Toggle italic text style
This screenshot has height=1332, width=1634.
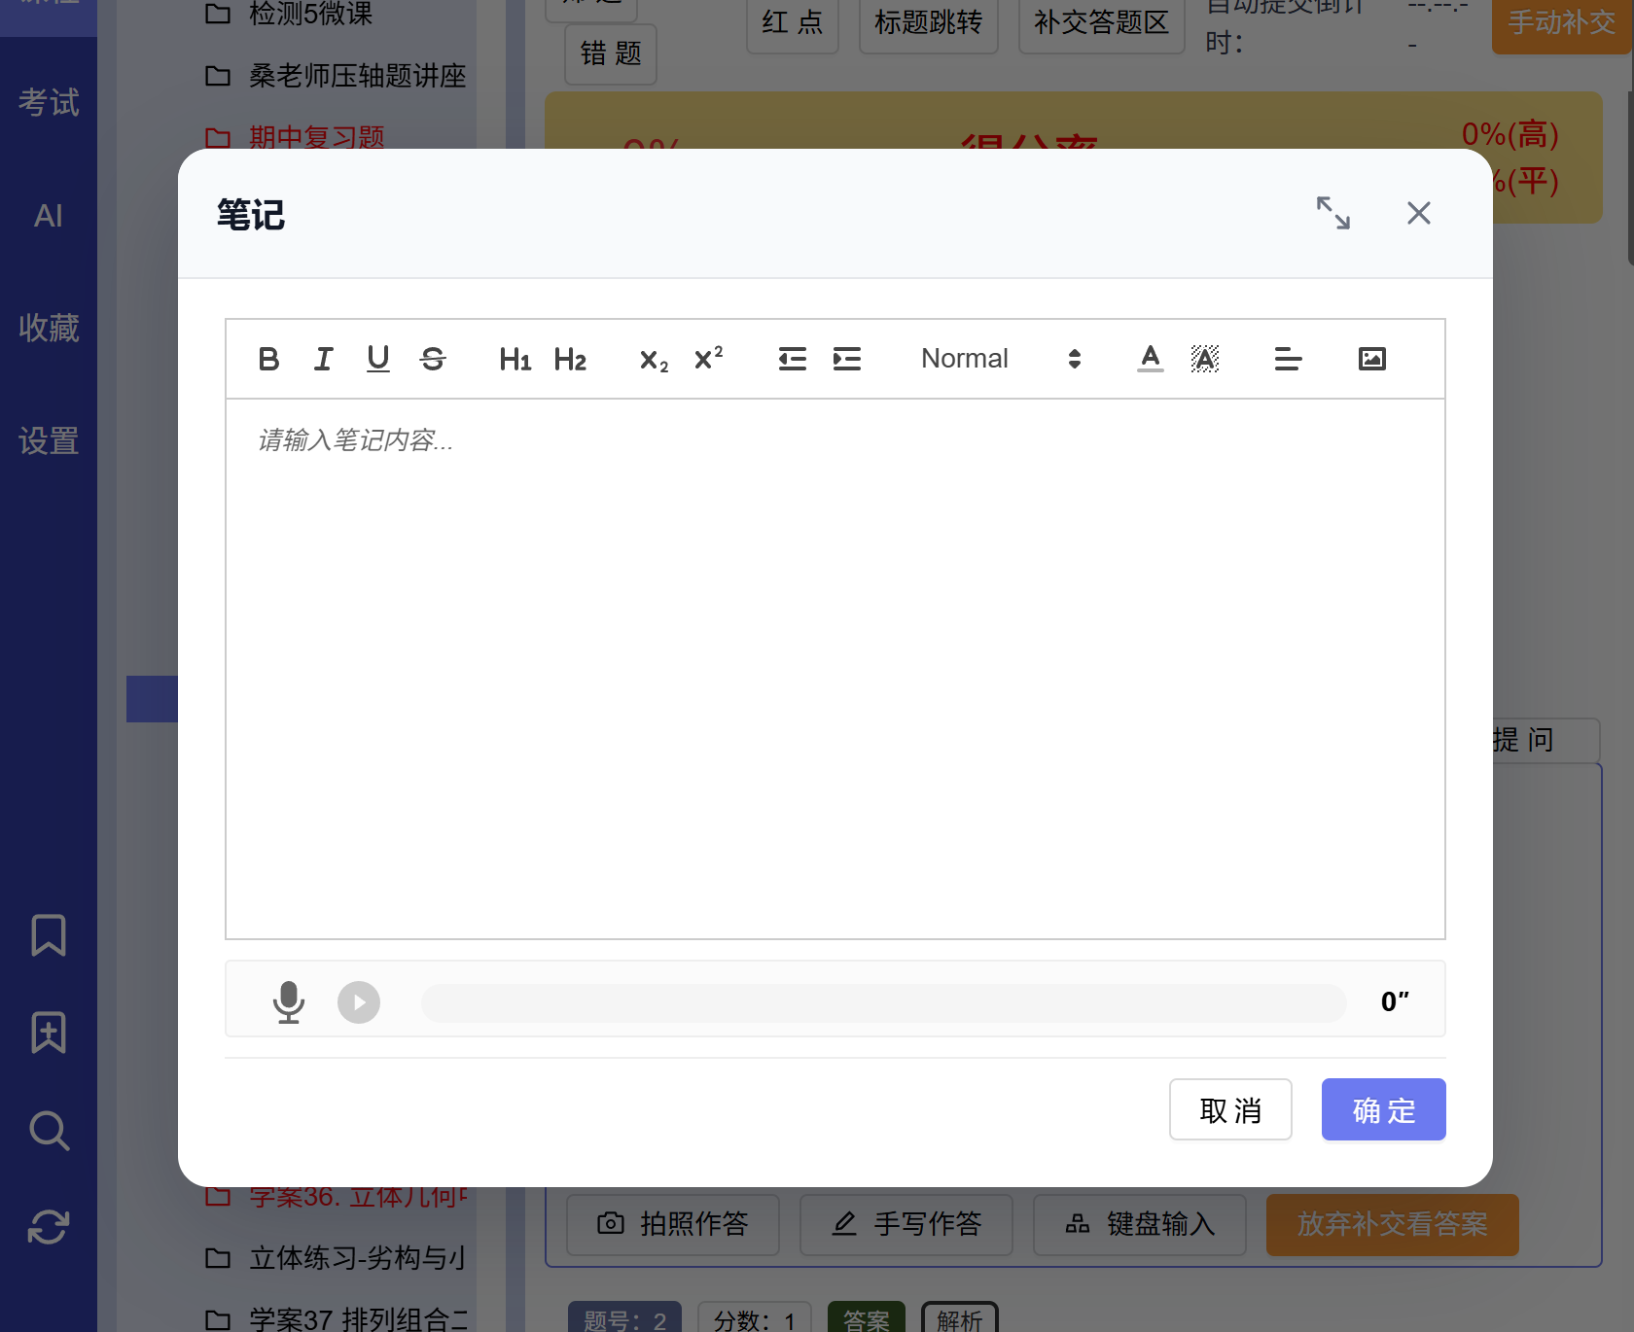pyautogui.click(x=324, y=359)
